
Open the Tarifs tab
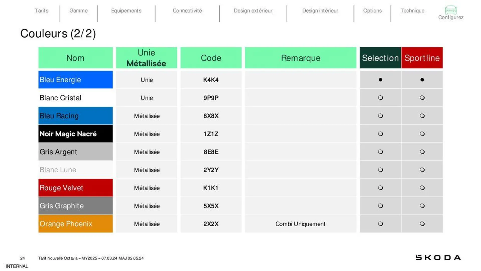pyautogui.click(x=42, y=11)
